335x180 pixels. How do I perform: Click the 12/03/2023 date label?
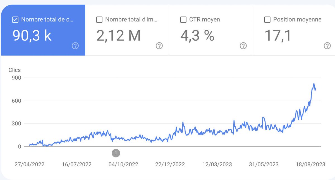pyautogui.click(x=217, y=164)
